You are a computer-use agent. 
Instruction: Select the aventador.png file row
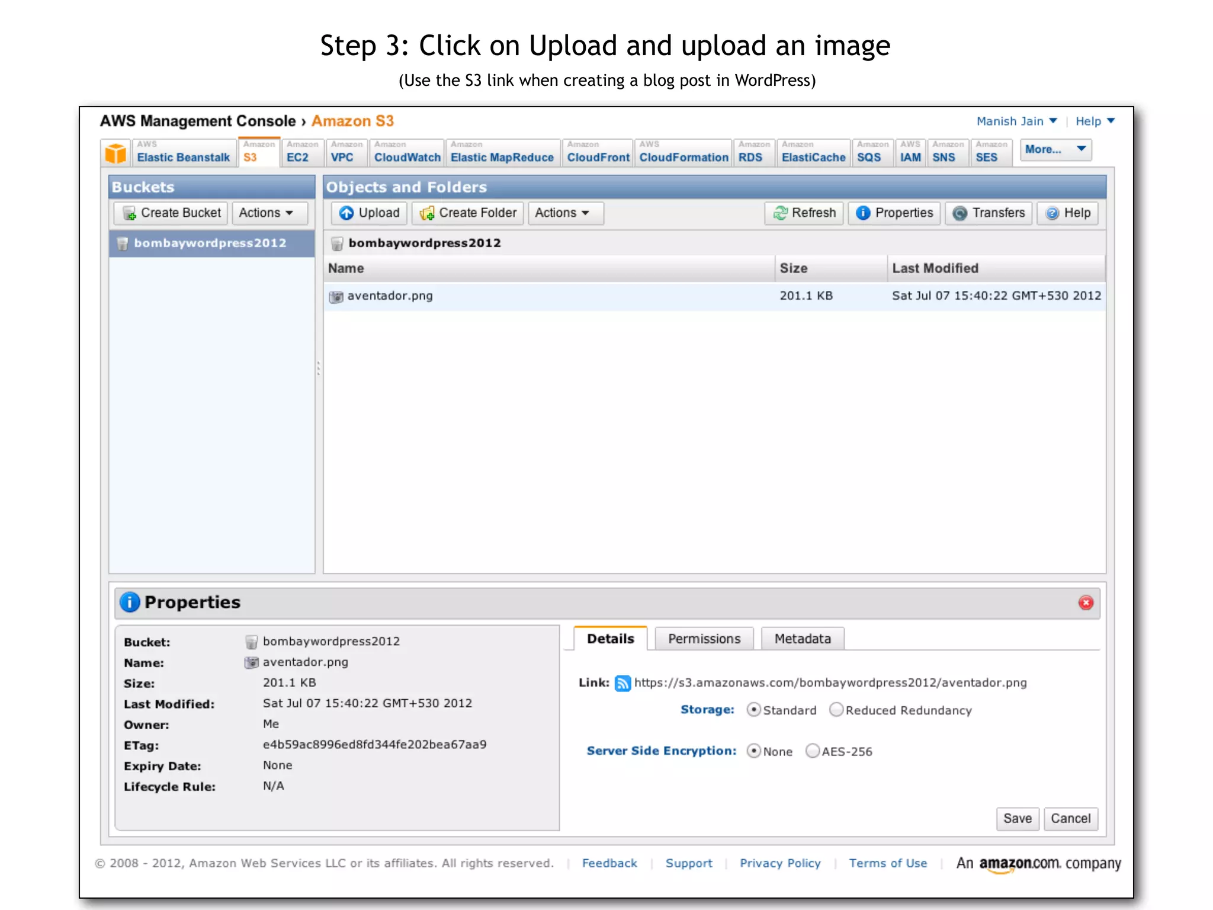pos(714,296)
